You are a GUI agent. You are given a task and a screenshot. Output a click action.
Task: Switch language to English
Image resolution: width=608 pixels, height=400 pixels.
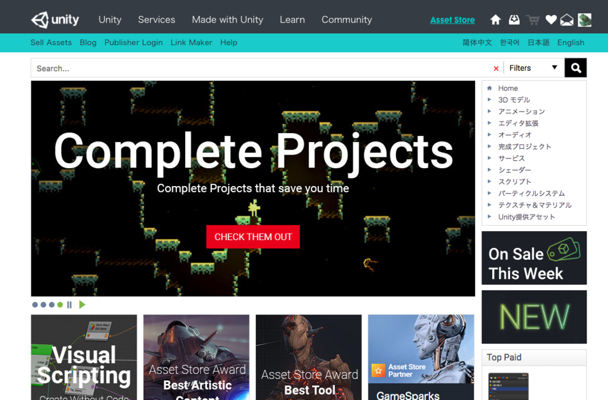(571, 42)
